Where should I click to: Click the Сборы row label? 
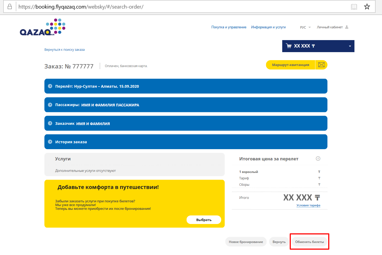click(x=244, y=185)
